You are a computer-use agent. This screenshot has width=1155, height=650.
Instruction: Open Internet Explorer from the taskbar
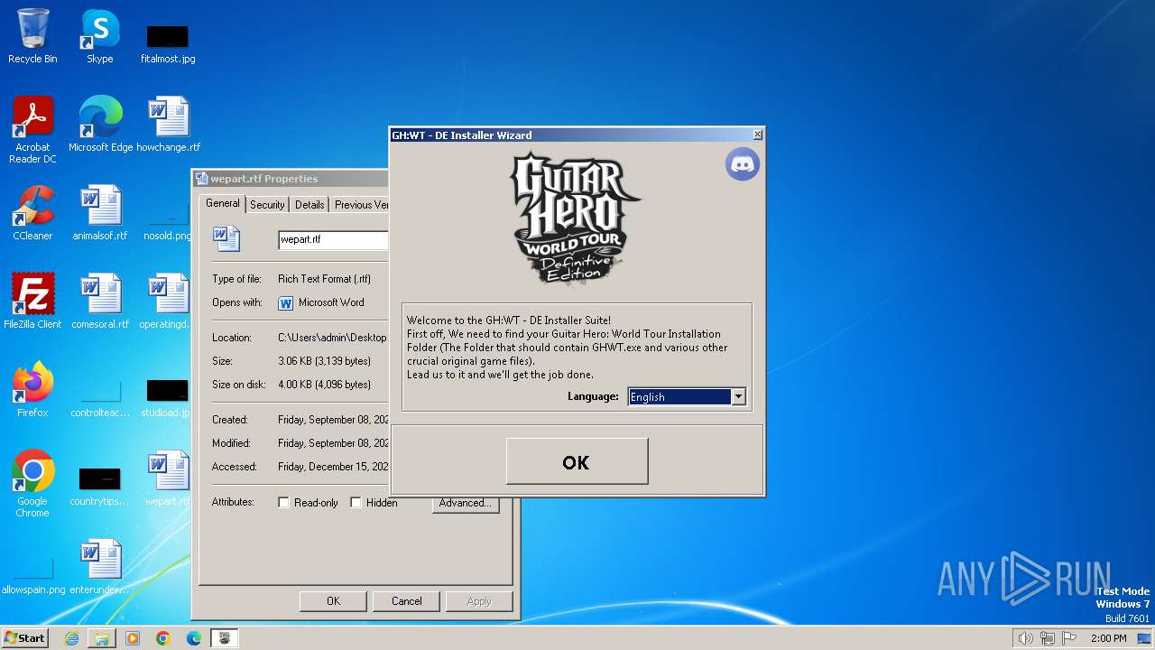tap(71, 638)
